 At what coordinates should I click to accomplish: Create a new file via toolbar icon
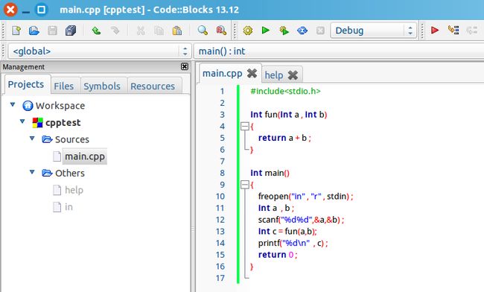point(16,31)
